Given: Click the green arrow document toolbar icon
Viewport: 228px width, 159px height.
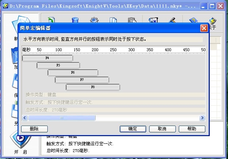Looking at the screenshot, I should click(51, 20).
